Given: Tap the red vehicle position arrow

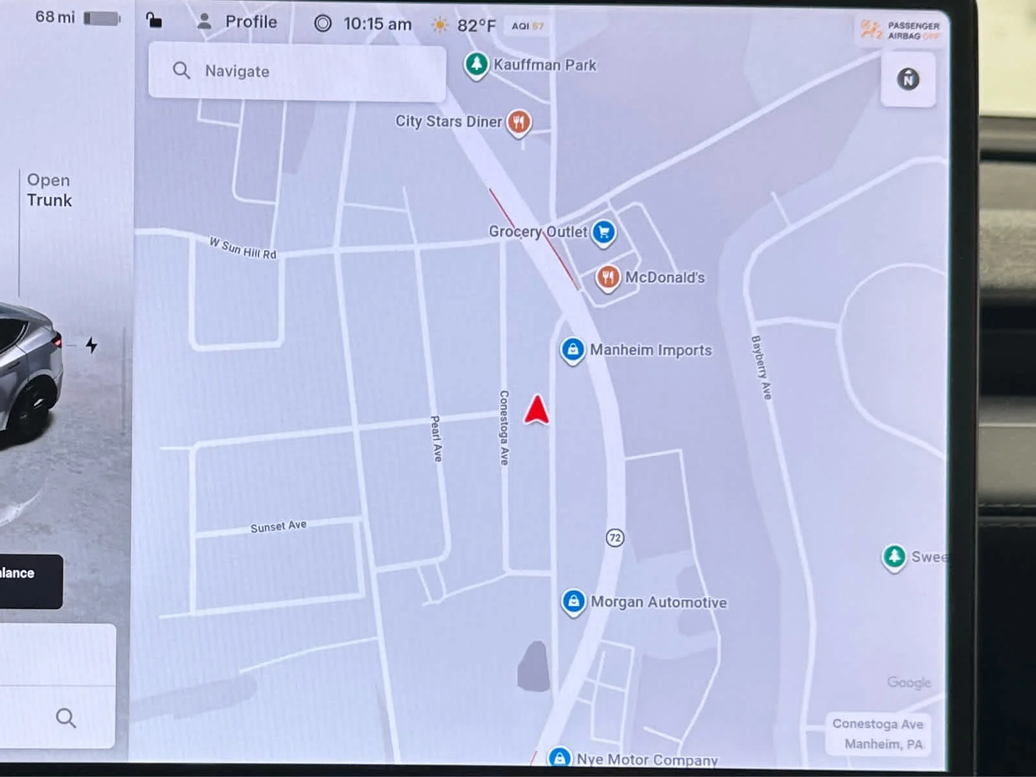Looking at the screenshot, I should click(537, 410).
